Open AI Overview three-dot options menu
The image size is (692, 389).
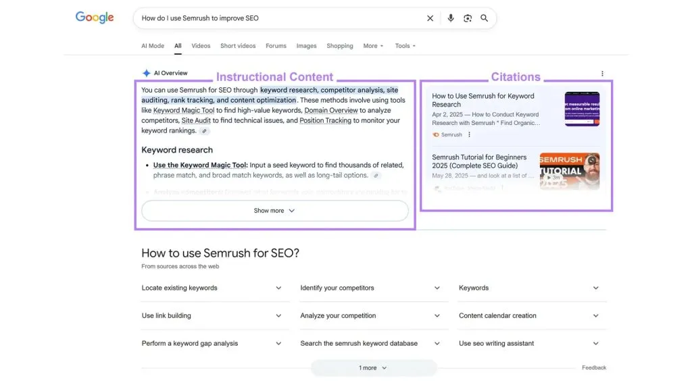[x=602, y=74]
